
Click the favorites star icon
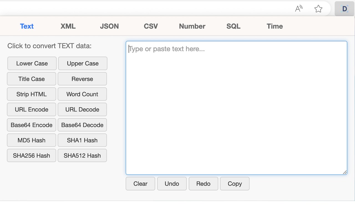coord(318,9)
